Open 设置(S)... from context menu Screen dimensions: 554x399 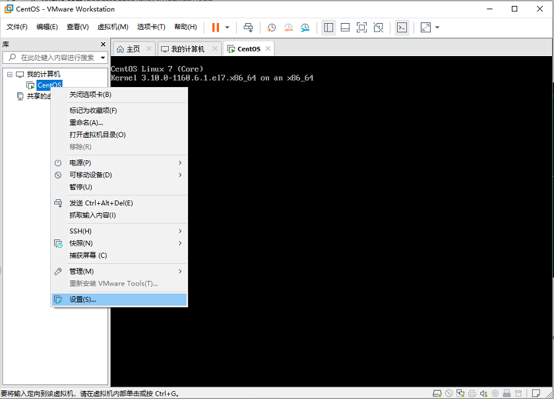coord(119,299)
